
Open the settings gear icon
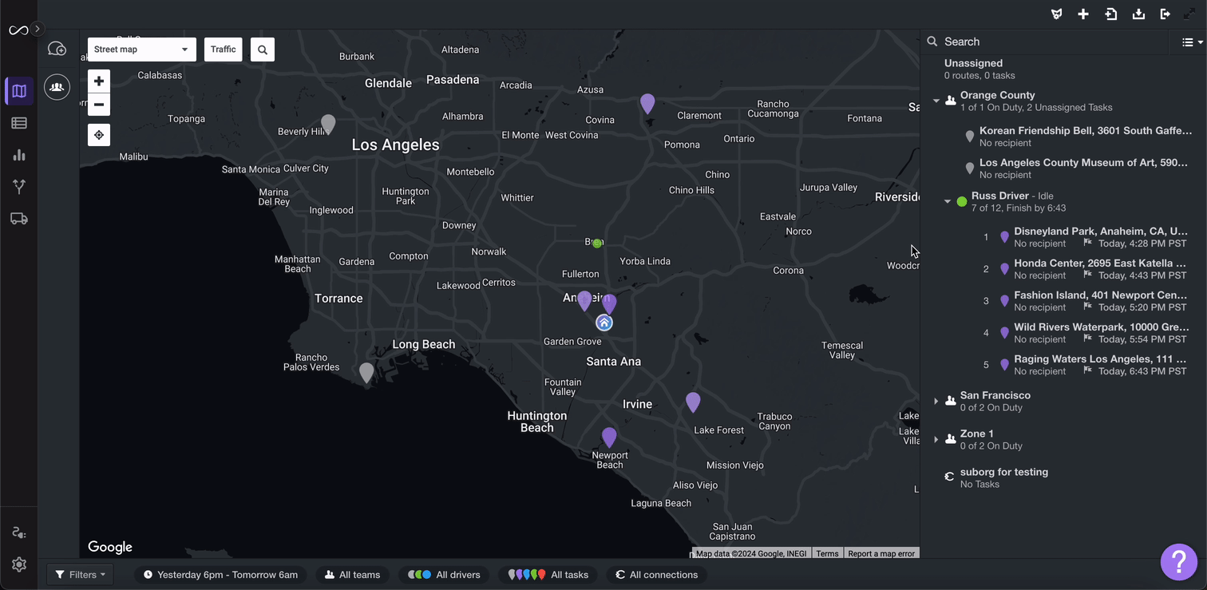(x=19, y=564)
